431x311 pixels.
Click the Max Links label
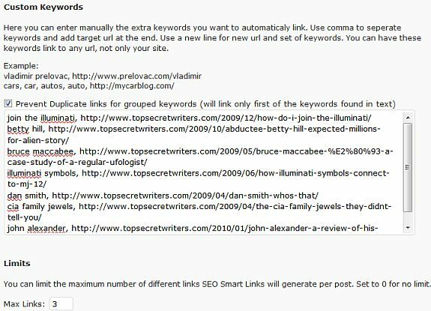click(x=24, y=304)
